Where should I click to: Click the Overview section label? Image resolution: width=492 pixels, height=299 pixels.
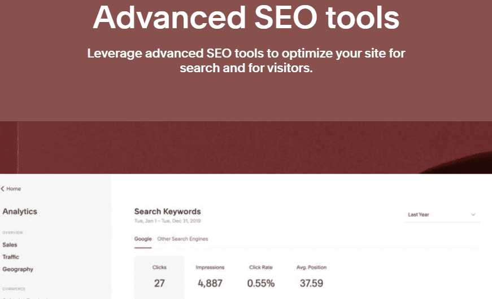[13, 232]
